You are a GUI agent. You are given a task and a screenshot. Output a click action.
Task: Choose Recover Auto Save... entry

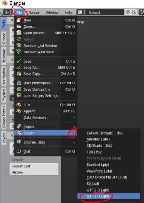[46, 52]
